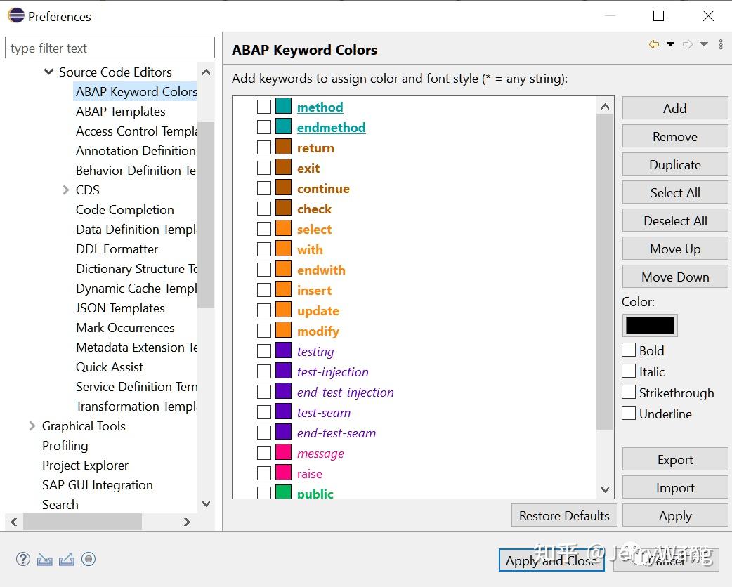Toggle the Oomph preference recorder icon

(89, 559)
